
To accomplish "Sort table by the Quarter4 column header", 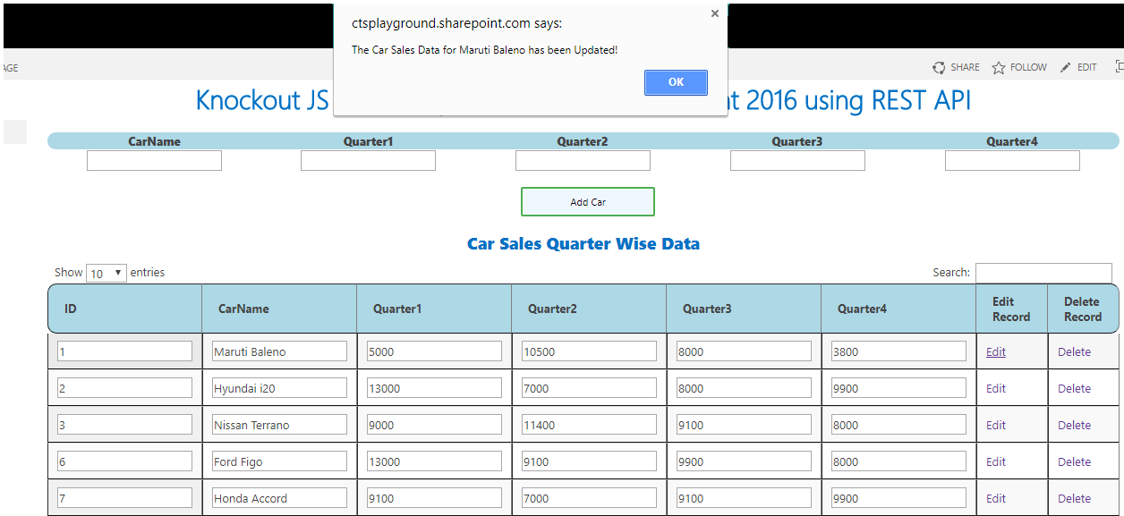I will 898,309.
